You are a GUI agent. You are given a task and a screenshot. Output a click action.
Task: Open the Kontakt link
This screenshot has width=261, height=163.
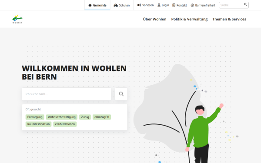point(179,5)
